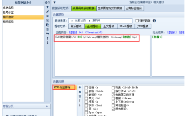
Task: Uncheck the 所有标签< option
Action: click(x=113, y=109)
